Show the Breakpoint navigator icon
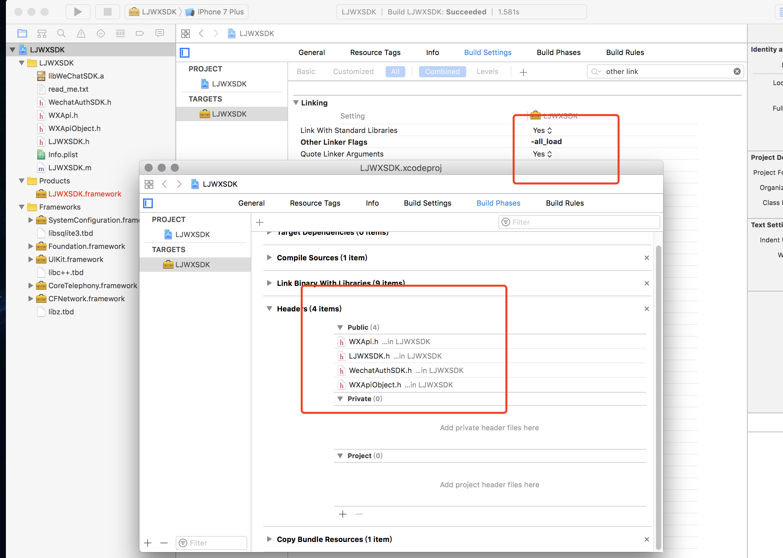The height and width of the screenshot is (558, 783). point(140,33)
